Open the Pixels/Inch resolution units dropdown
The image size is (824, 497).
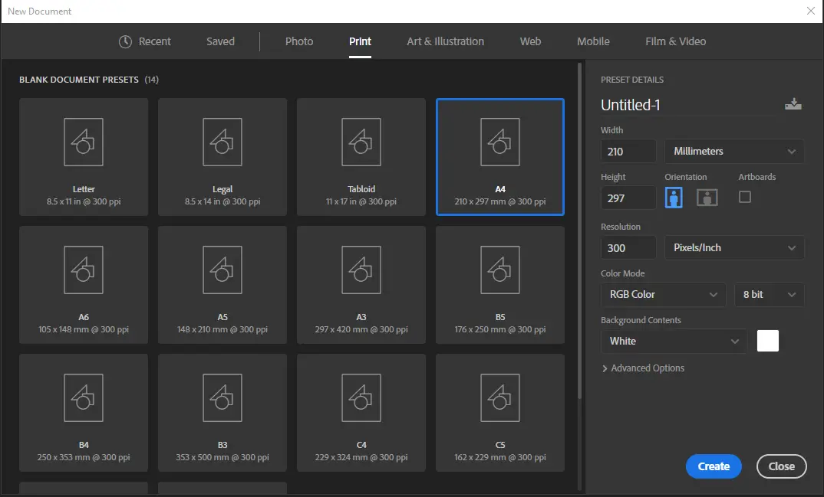coord(734,247)
